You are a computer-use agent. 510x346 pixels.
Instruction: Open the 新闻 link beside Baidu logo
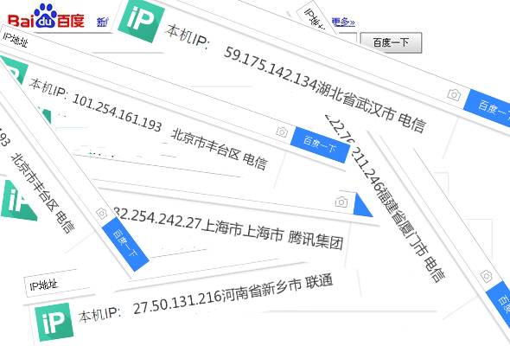pos(103,22)
